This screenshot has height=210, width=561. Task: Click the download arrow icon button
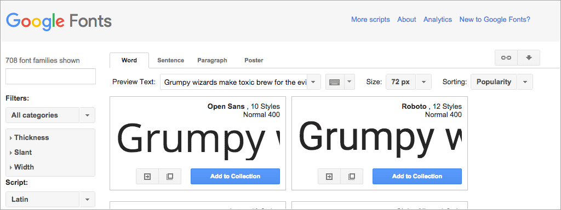(x=529, y=58)
